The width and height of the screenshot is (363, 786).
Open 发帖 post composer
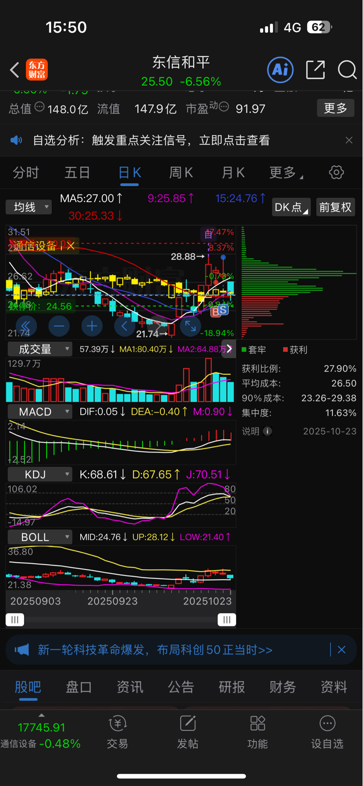pos(187,732)
